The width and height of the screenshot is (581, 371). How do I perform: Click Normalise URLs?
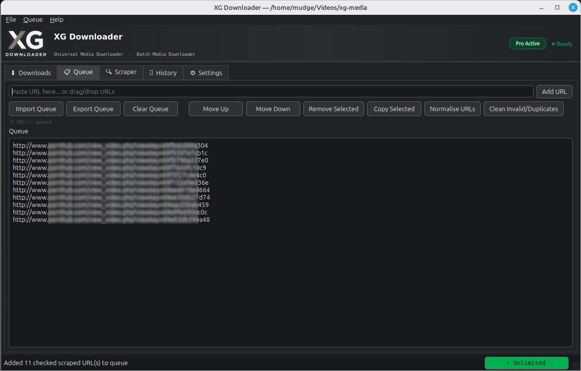[452, 109]
